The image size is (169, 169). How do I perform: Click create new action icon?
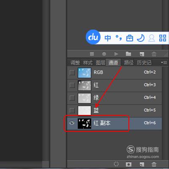142,54
